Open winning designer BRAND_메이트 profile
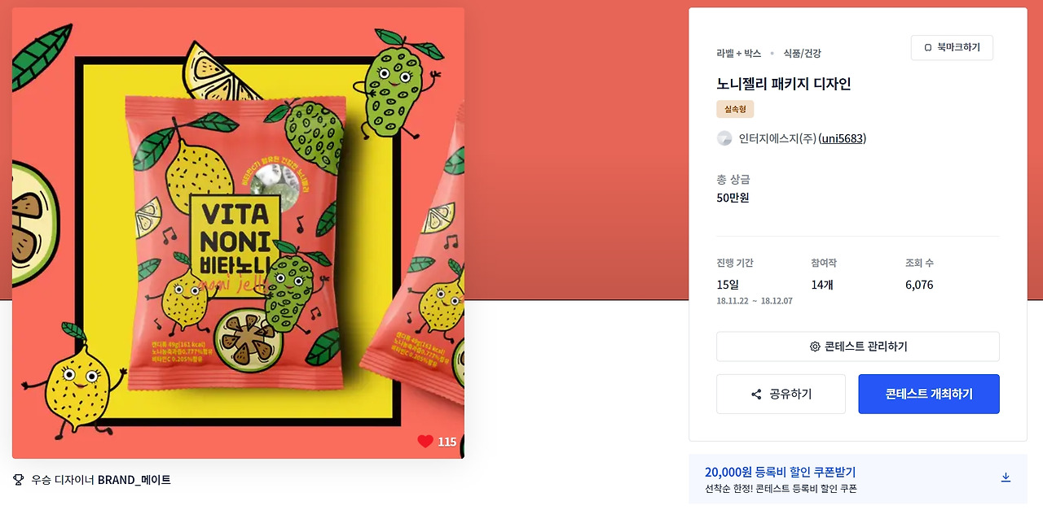Image resolution: width=1043 pixels, height=510 pixels. pyautogui.click(x=134, y=480)
